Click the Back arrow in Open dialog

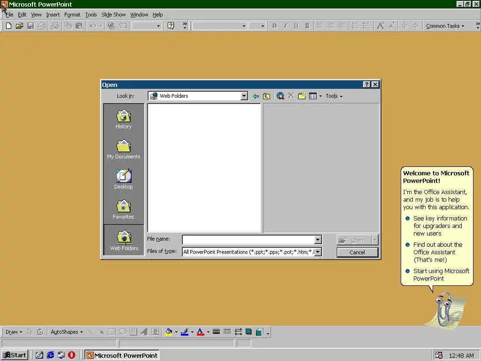[x=256, y=96]
